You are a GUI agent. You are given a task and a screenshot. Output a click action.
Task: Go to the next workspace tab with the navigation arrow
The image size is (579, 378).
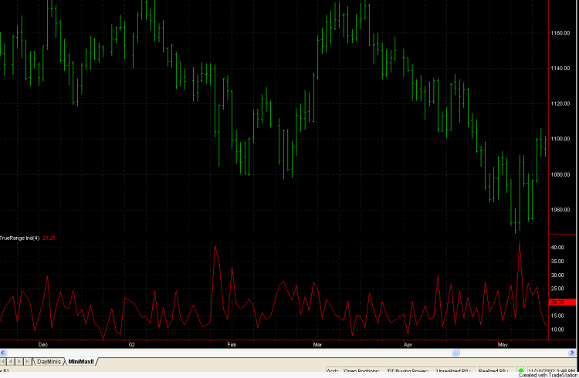click(19, 362)
